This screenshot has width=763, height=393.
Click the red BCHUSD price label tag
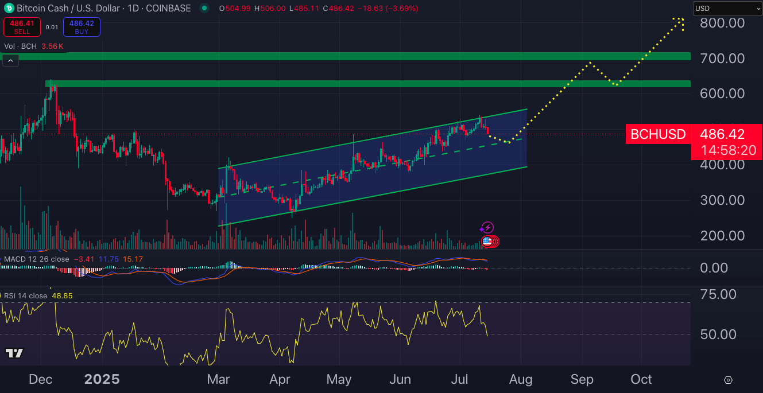[x=658, y=134]
